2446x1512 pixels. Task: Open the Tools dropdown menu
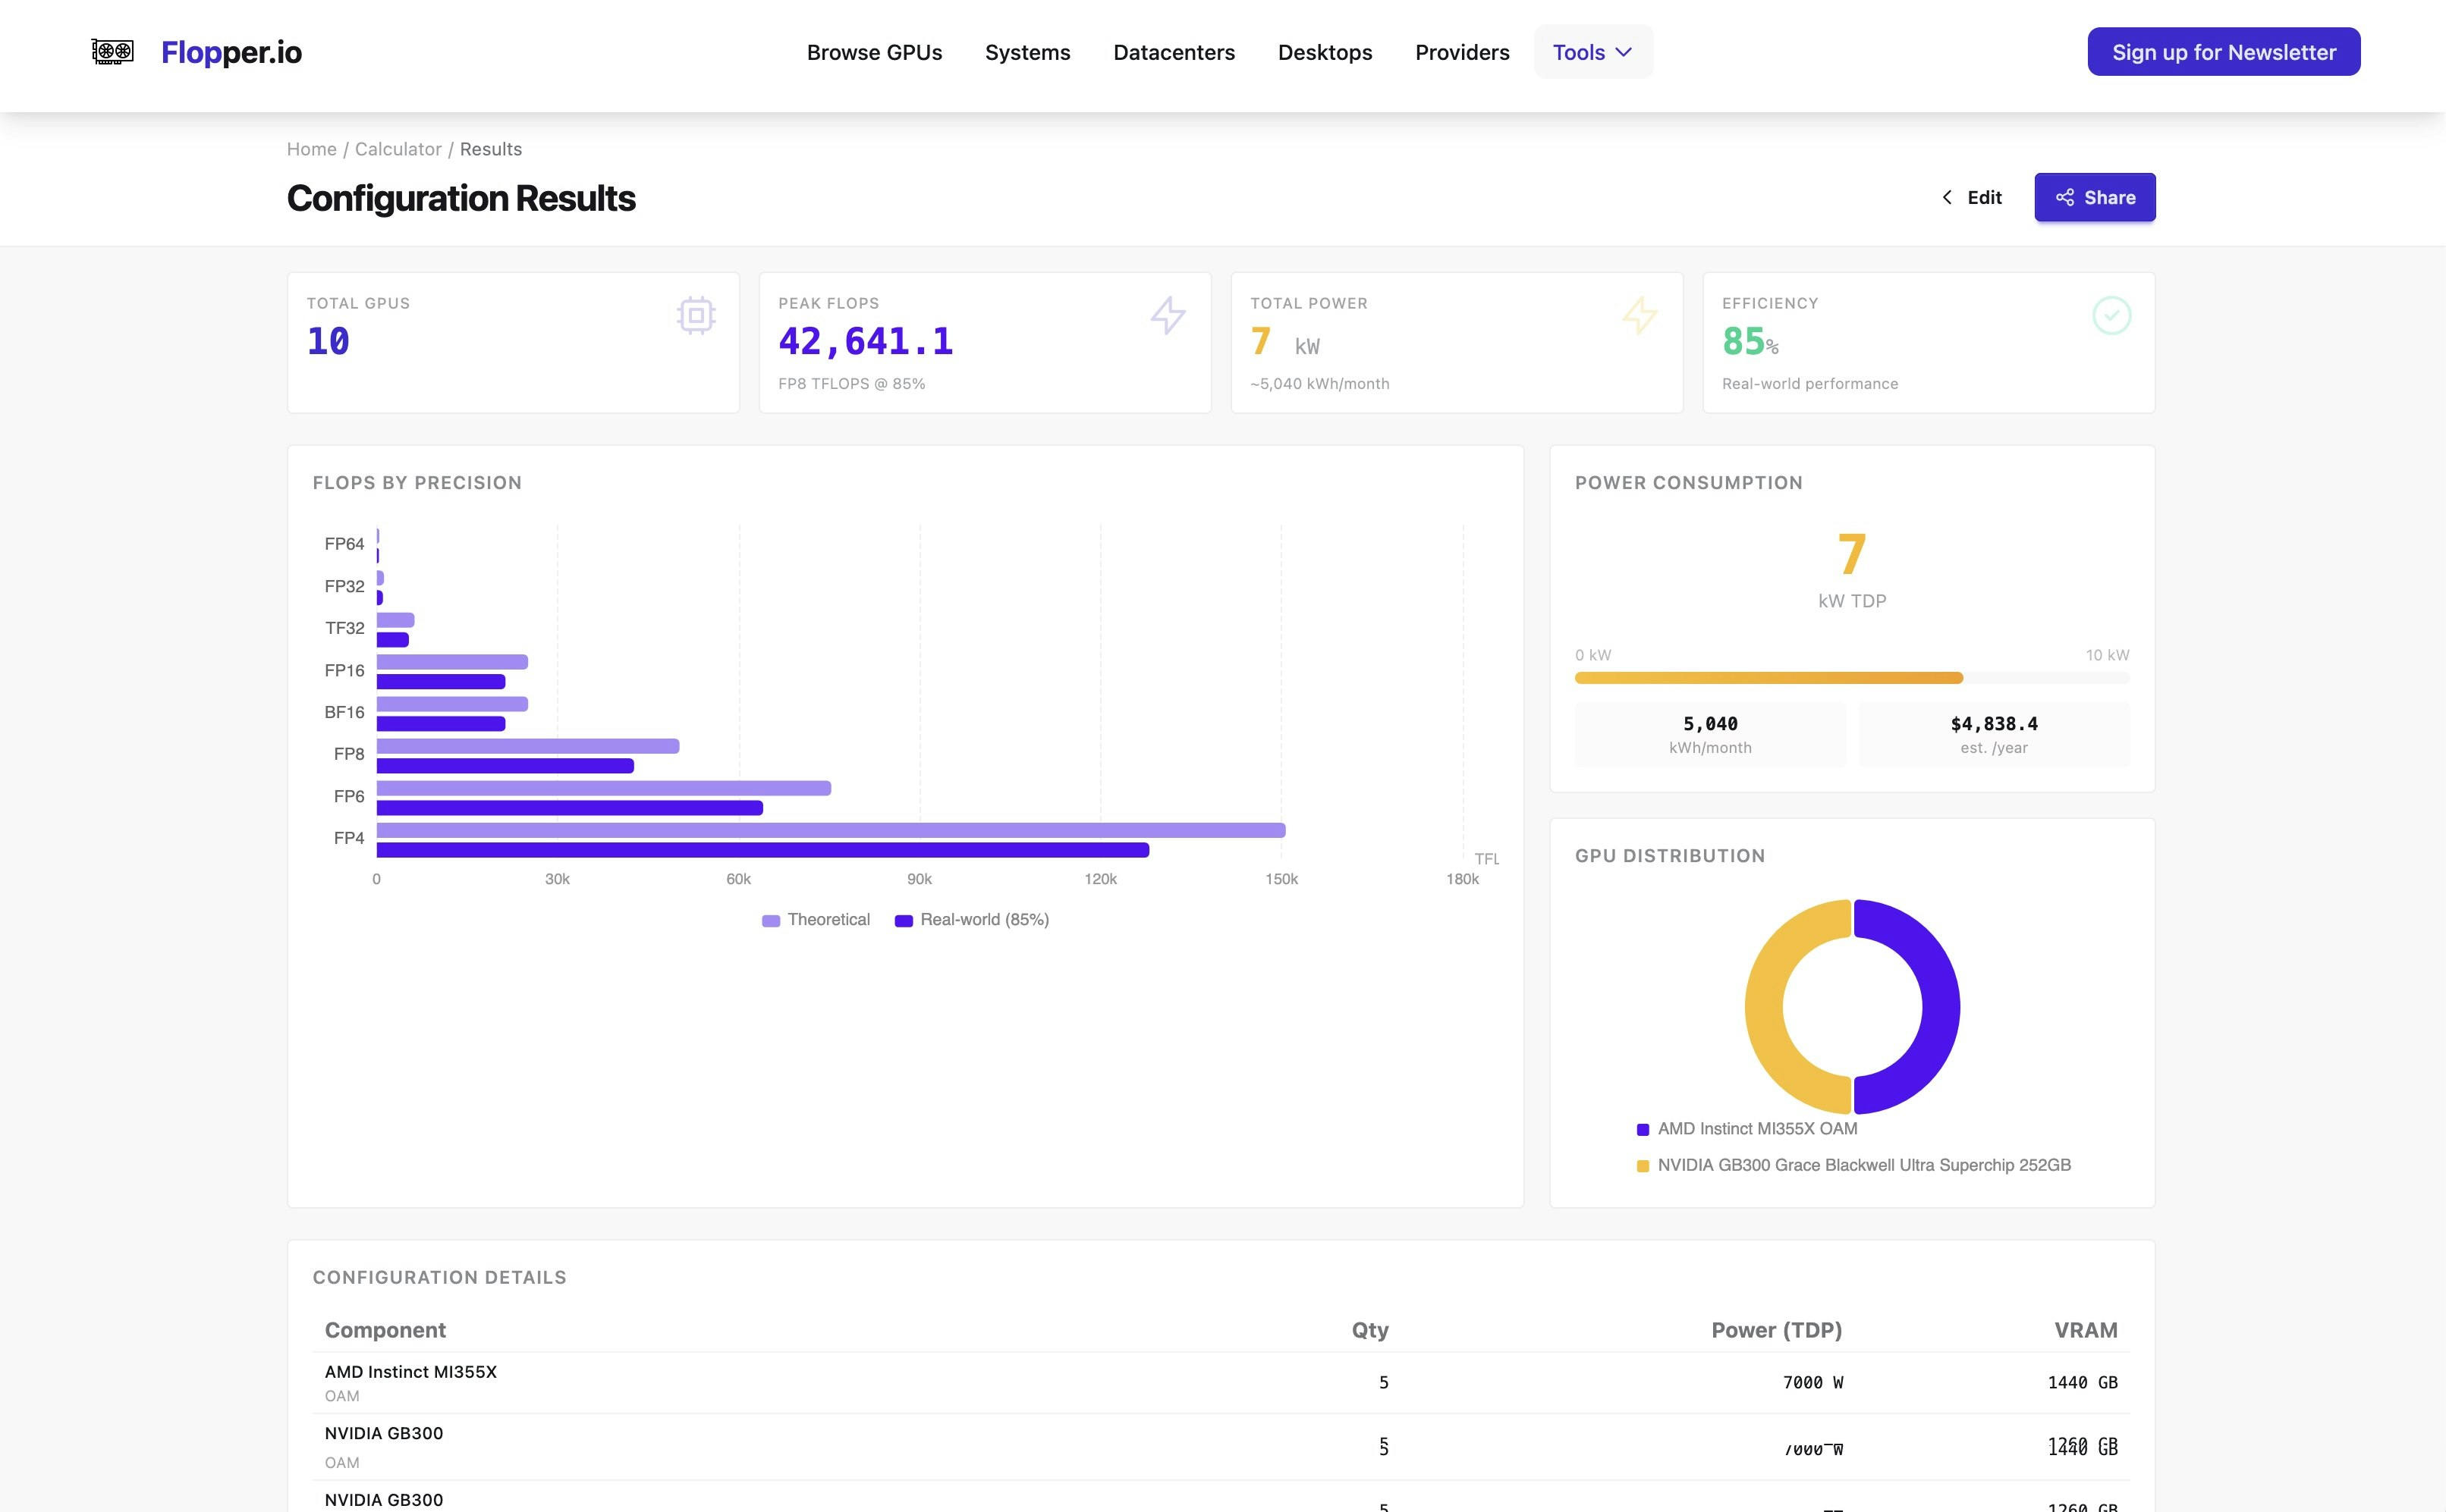pyautogui.click(x=1592, y=52)
